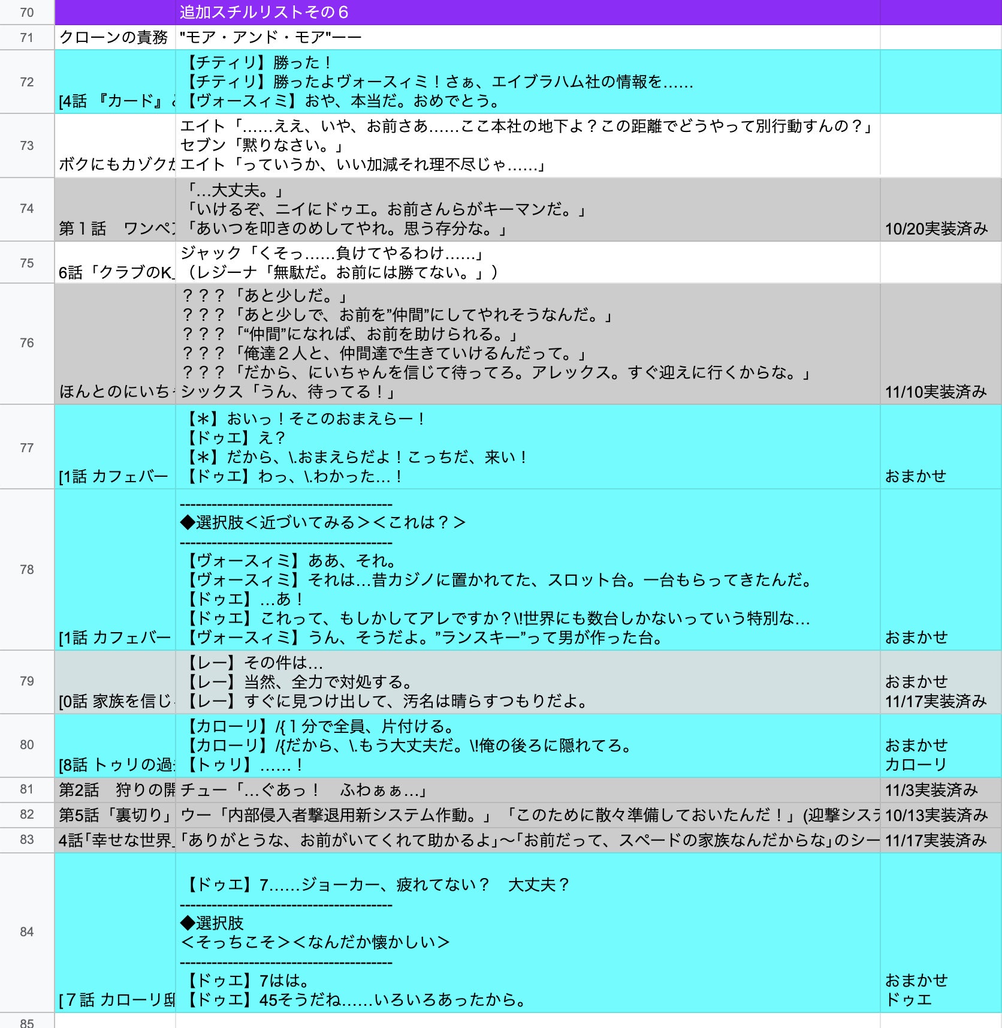This screenshot has height=1028, width=1002.
Task: Click the cell with 選択肢＜近づいてみる＞＜これは？＞
Action: (x=527, y=570)
